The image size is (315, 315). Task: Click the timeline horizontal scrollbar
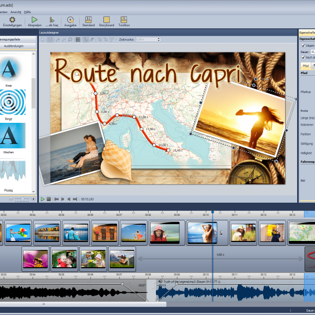[83, 304]
